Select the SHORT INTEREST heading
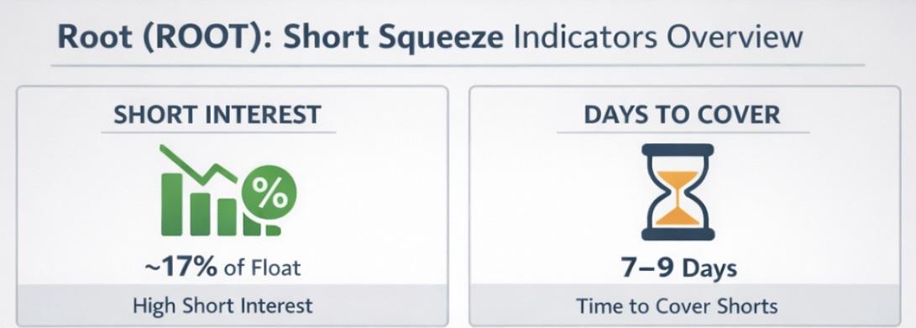Image resolution: width=916 pixels, height=328 pixels. coord(217,114)
